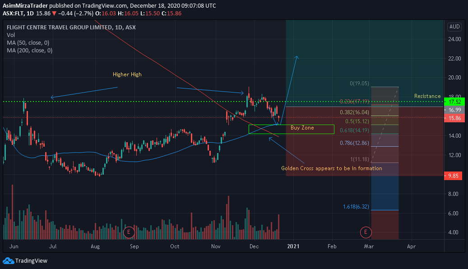Click the Apr label on time axis
The width and height of the screenshot is (468, 269).
(x=411, y=246)
